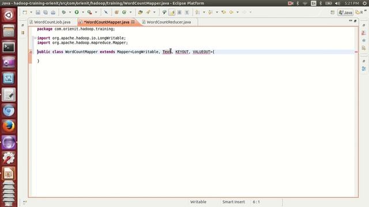369x207 pixels.
Task: Click the 6 : 1 cursor position
Action: coord(256,202)
